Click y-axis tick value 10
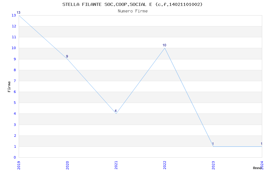 [x=14, y=48]
